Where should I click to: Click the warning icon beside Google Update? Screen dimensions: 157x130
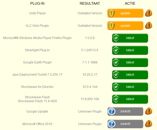(149, 111)
